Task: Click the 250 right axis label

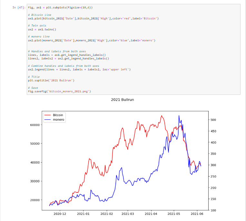Action: [213, 176]
